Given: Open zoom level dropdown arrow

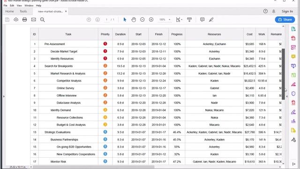Looking at the screenshot, I should pyautogui.click(x=170, y=20).
